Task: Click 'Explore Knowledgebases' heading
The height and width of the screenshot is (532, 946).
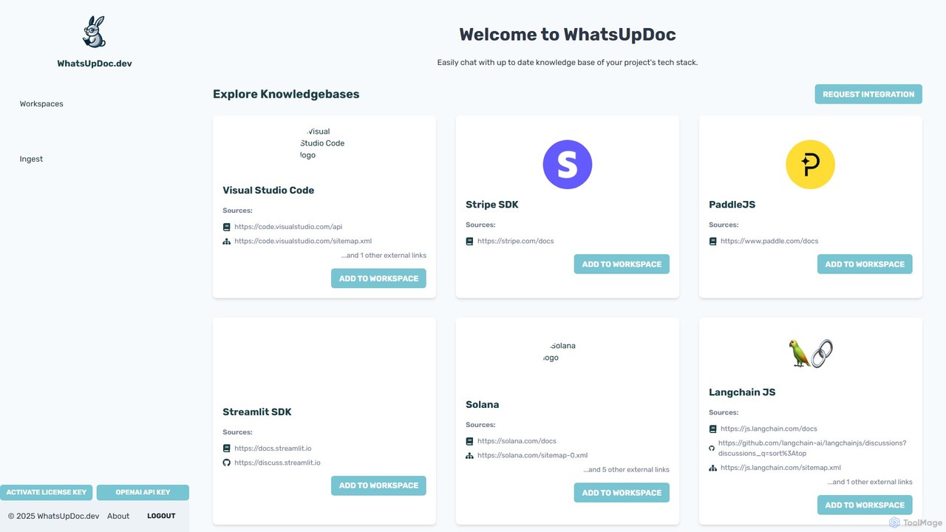Action: pos(286,94)
